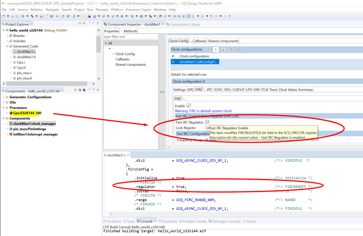363x236 pixels.
Task: Open the Refactor menu
Action: (37, 10)
